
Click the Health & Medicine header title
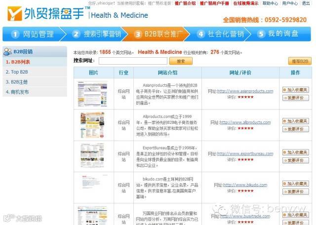click(x=119, y=15)
